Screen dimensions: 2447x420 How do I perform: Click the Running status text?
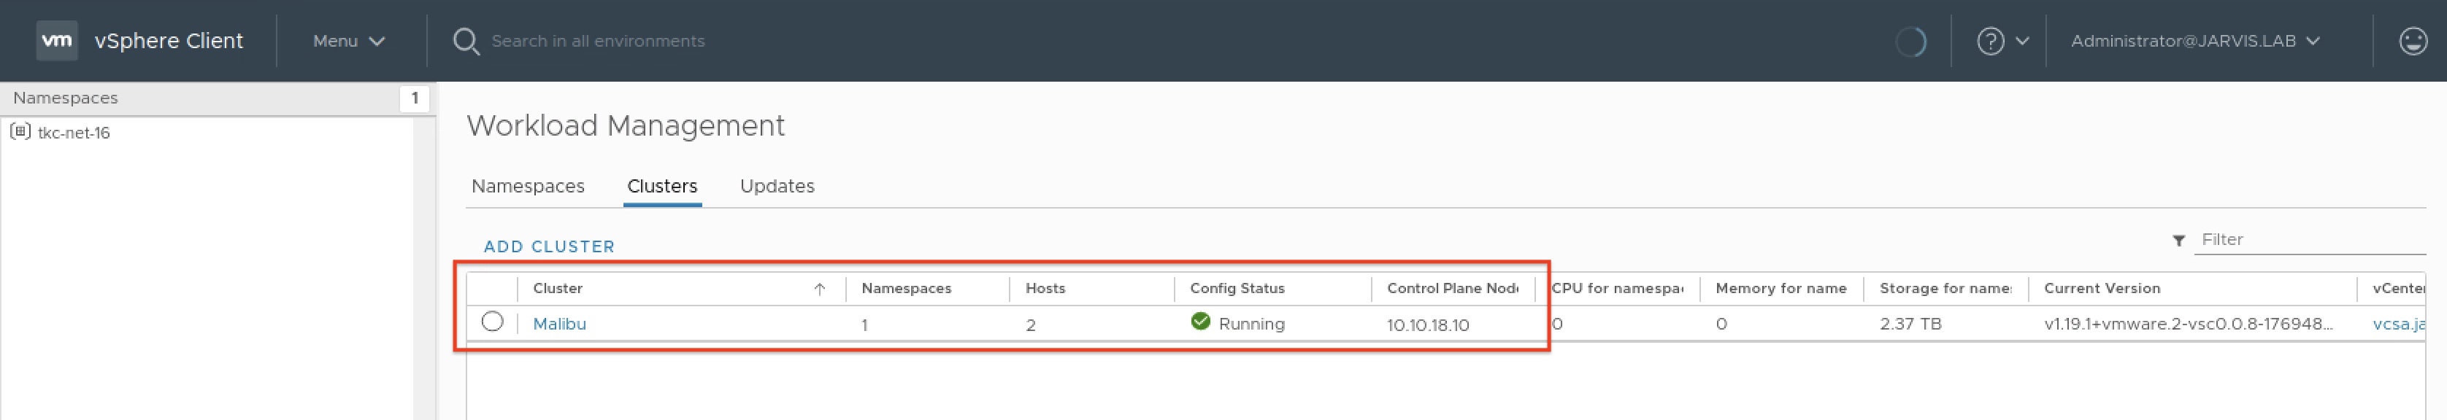(x=1252, y=324)
